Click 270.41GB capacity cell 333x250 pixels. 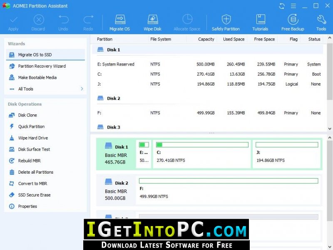[x=206, y=74]
